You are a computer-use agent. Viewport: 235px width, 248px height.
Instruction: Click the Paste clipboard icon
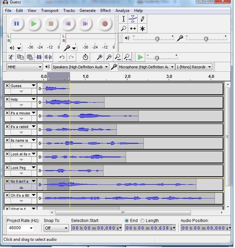(x=30, y=57)
